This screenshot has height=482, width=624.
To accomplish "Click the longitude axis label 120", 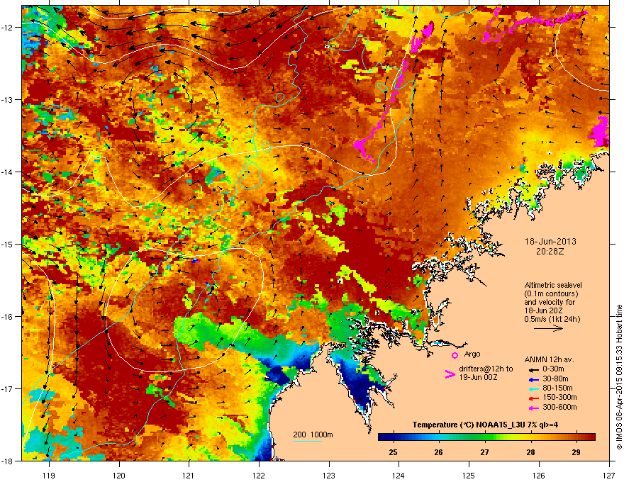I will pyautogui.click(x=119, y=475).
